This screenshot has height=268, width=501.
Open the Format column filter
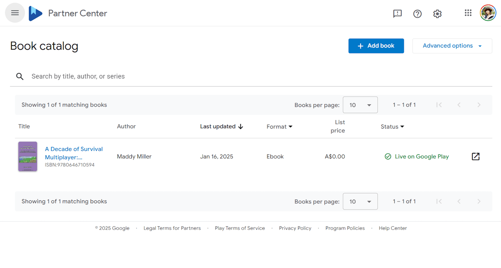coord(279,126)
